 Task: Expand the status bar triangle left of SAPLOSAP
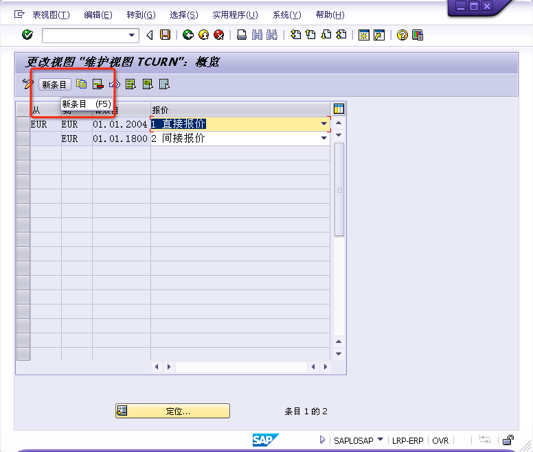(x=322, y=440)
